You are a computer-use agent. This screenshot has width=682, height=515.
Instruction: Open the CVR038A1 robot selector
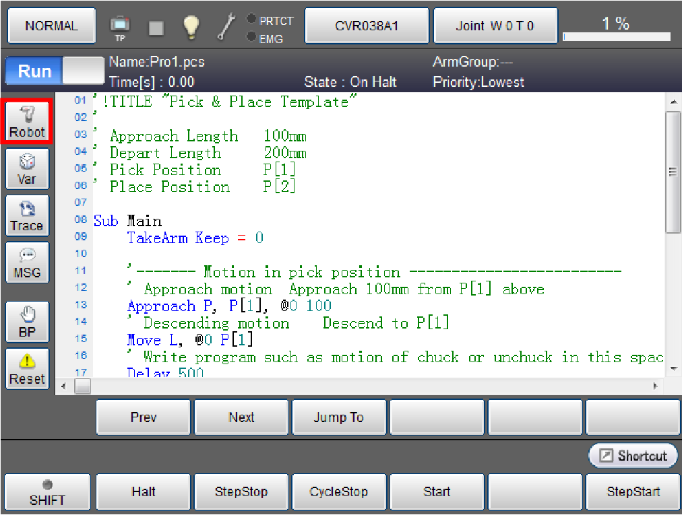coord(367,26)
